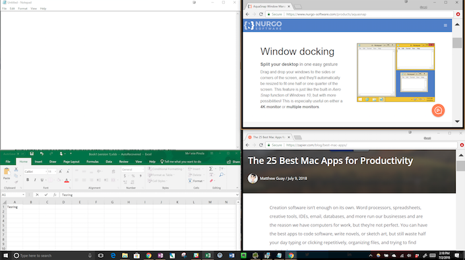Toggle underline formatting in Excel
465x260 pixels.
coord(42,180)
